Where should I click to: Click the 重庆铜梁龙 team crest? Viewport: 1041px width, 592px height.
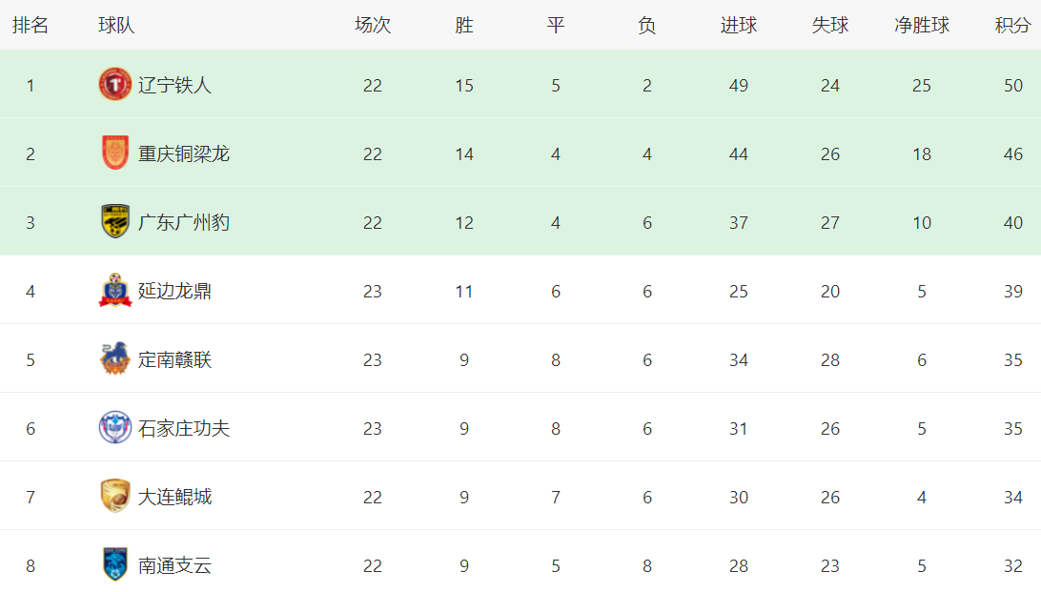tap(114, 153)
